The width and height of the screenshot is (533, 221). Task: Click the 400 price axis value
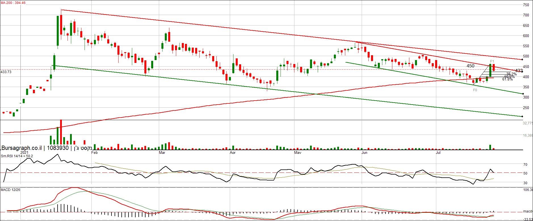point(526,77)
